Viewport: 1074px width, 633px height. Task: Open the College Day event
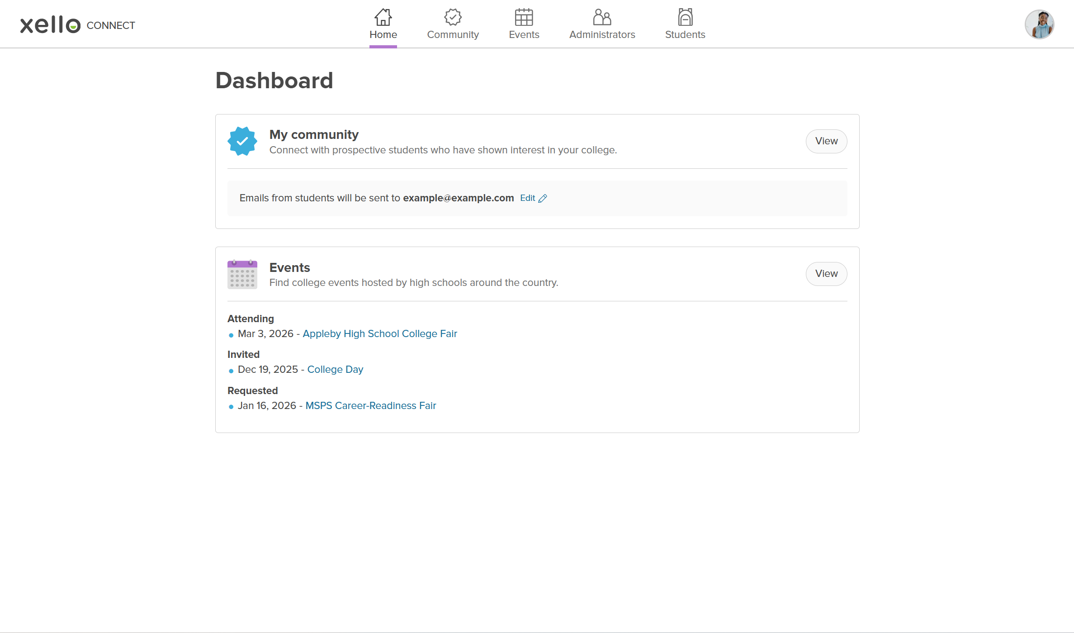pos(335,369)
